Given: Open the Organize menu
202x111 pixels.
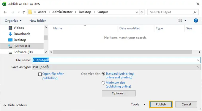Looking at the screenshot, I should coord(13,21).
